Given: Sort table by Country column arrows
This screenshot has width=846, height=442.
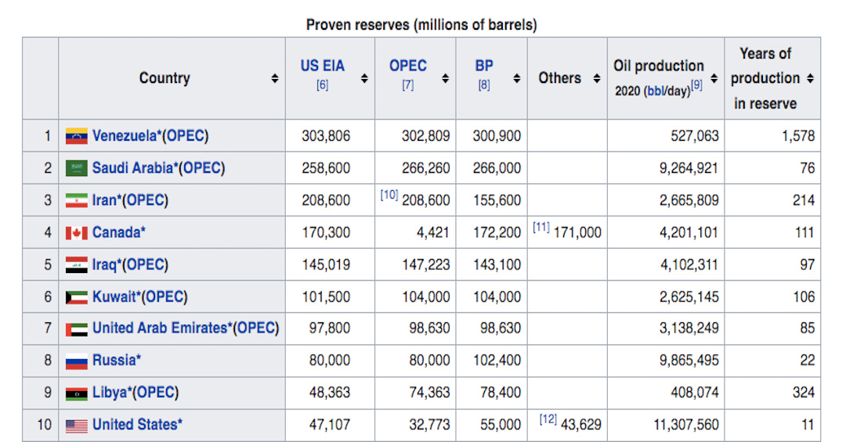Looking at the screenshot, I should [275, 79].
